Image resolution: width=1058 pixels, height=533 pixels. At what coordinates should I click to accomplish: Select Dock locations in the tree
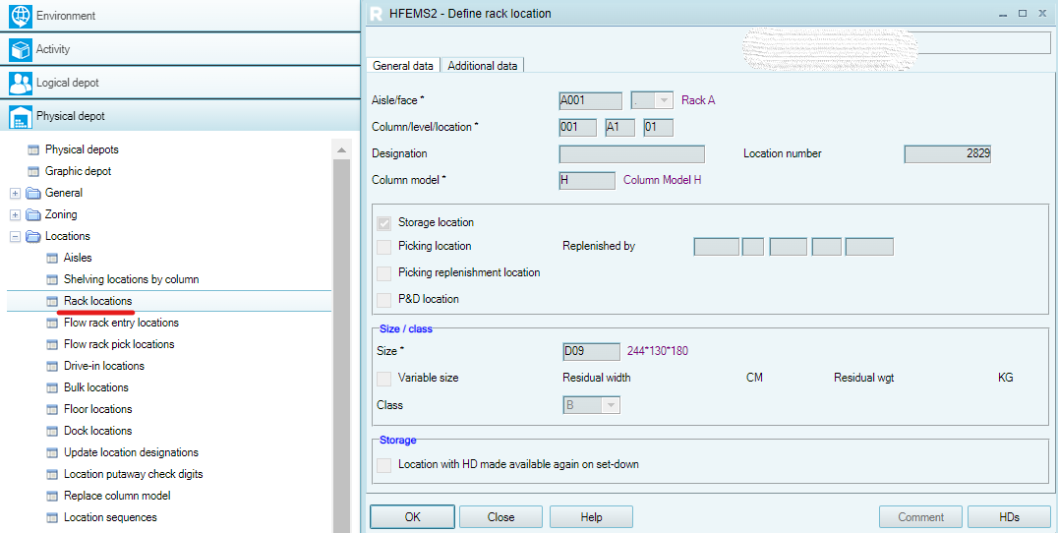[98, 431]
